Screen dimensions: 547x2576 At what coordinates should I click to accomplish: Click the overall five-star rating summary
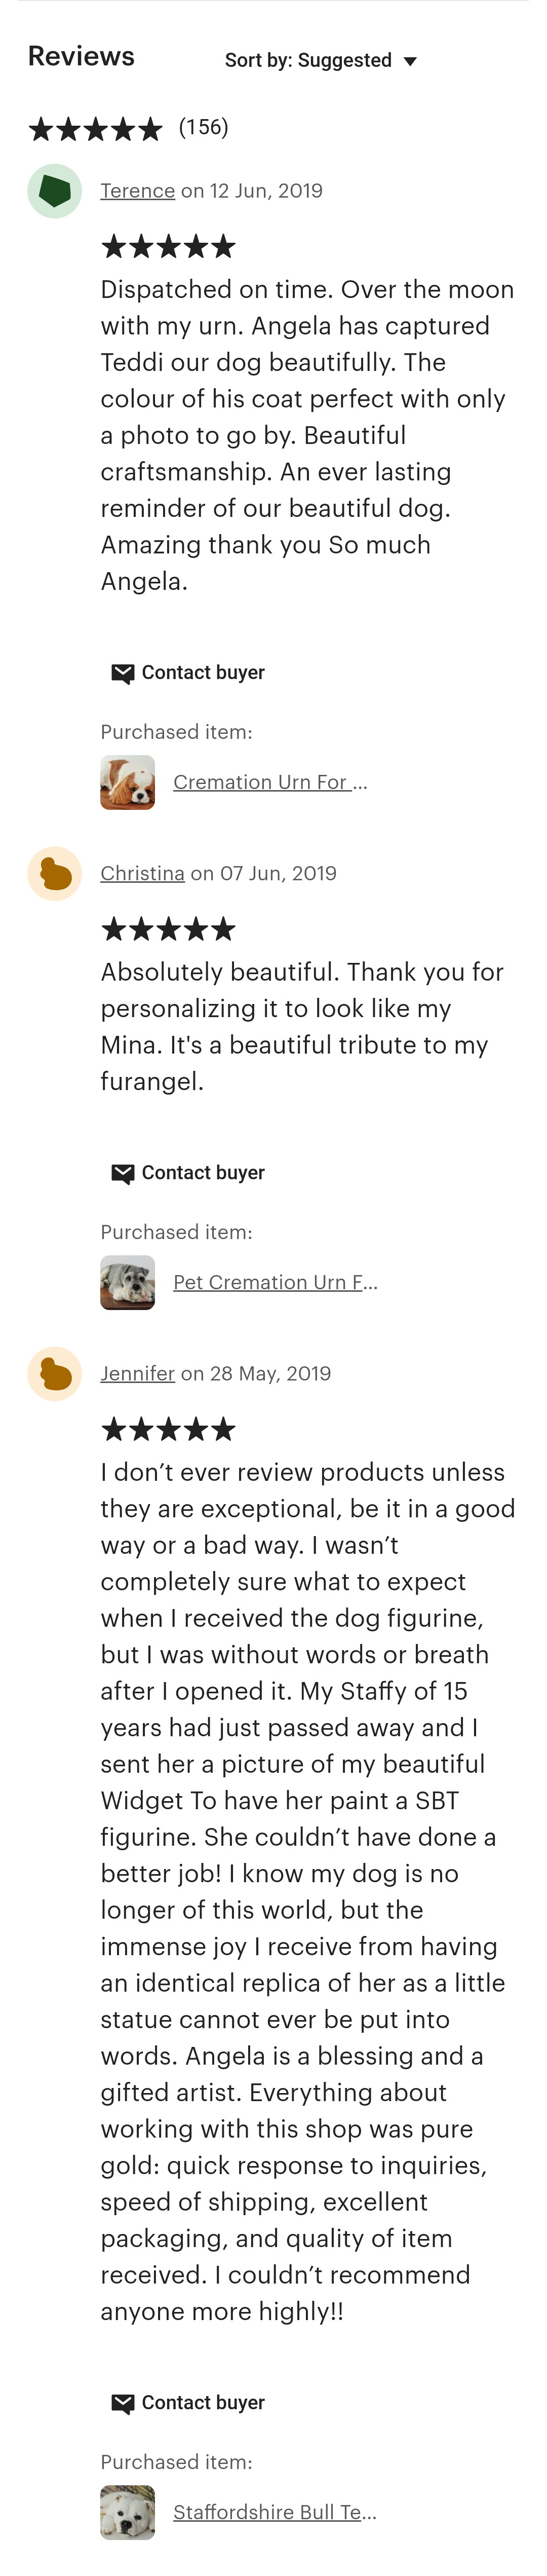point(95,128)
